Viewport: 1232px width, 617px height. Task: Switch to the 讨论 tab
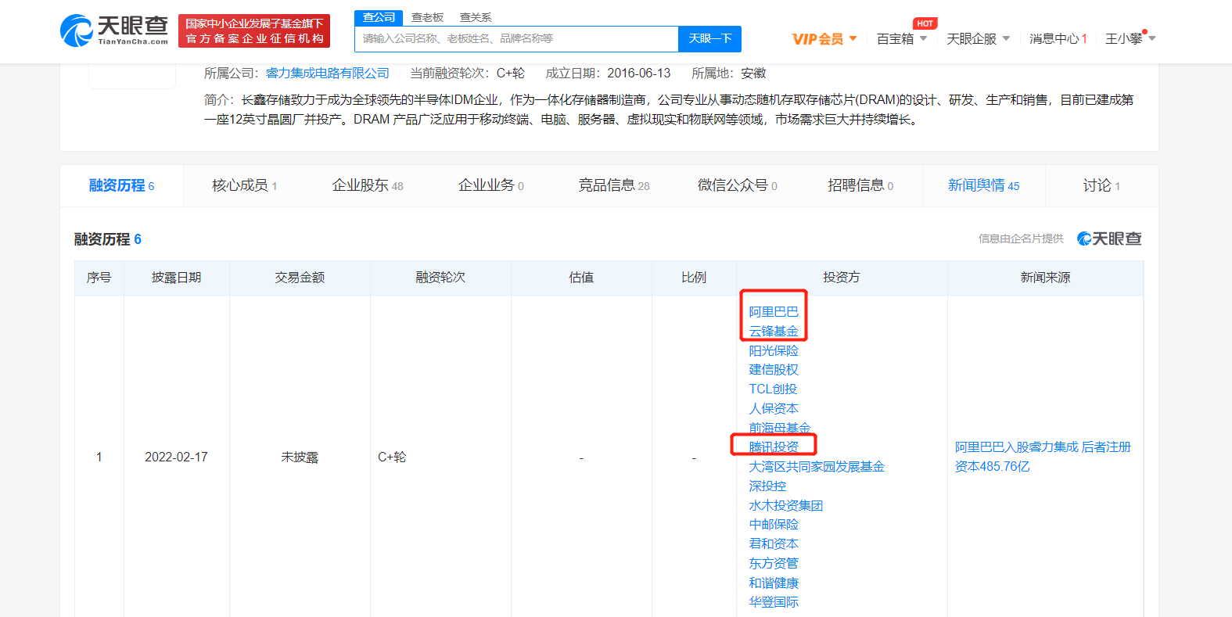point(1101,185)
